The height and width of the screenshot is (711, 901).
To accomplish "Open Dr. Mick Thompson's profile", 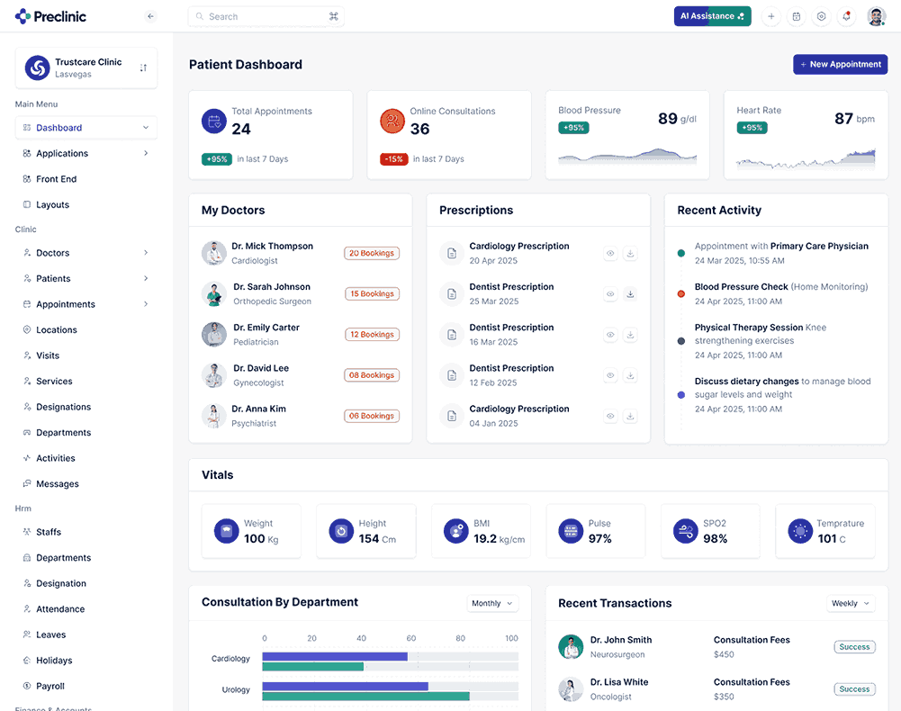I will point(273,246).
